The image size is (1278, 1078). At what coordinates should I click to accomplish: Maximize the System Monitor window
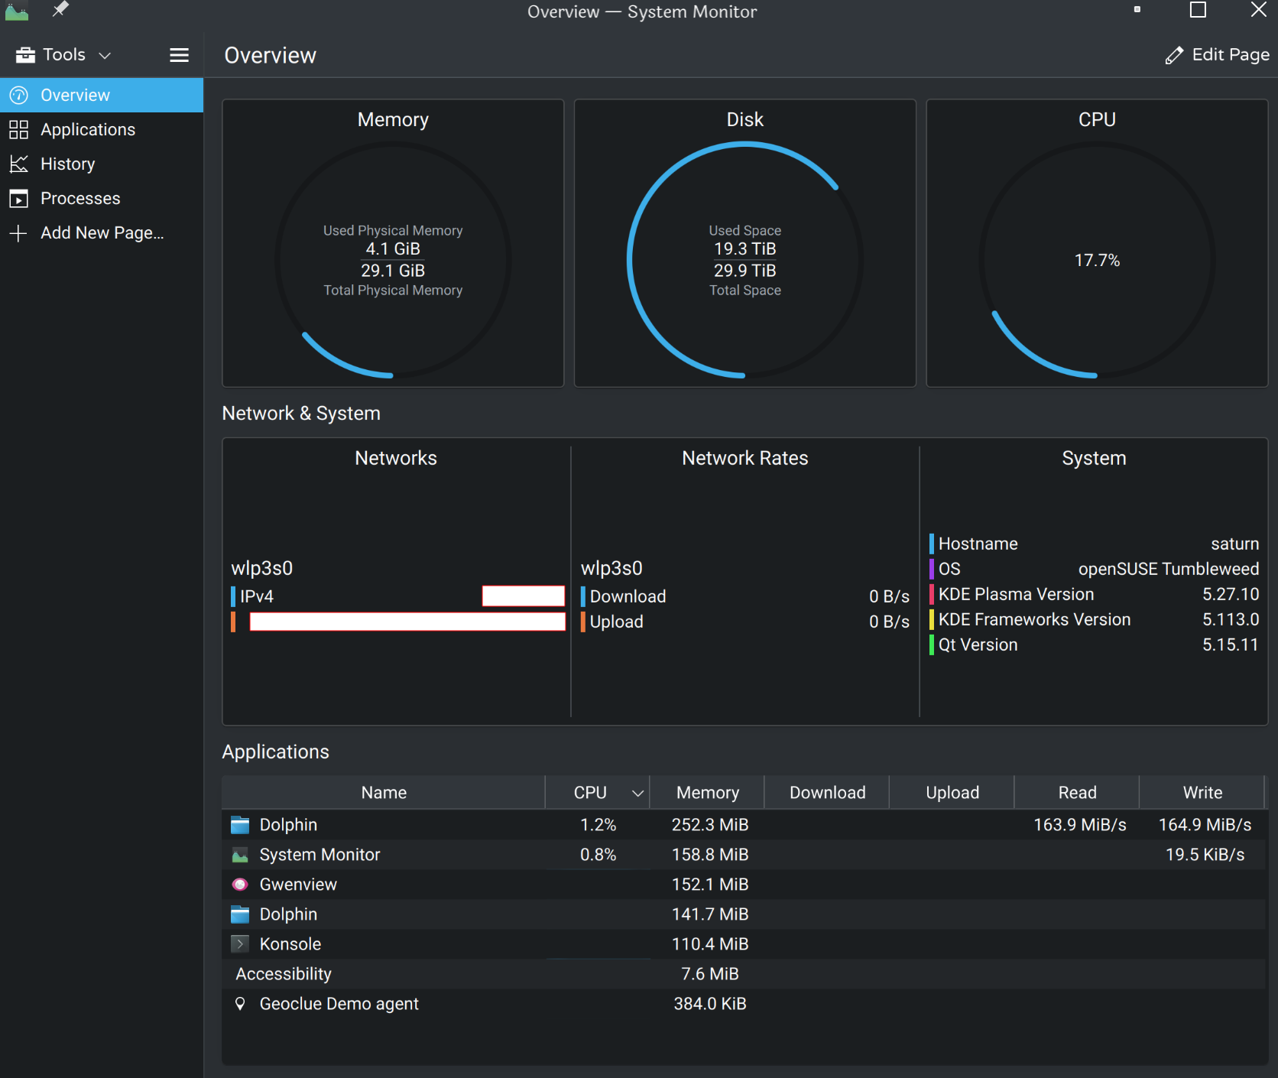(x=1199, y=10)
